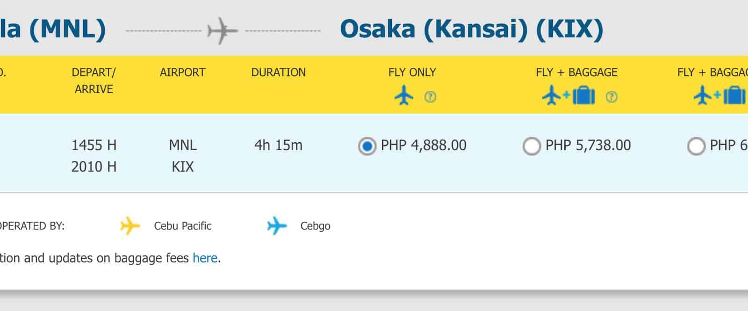Image resolution: width=748 pixels, height=311 pixels.
Task: Click the DURATION column header
Action: [279, 72]
